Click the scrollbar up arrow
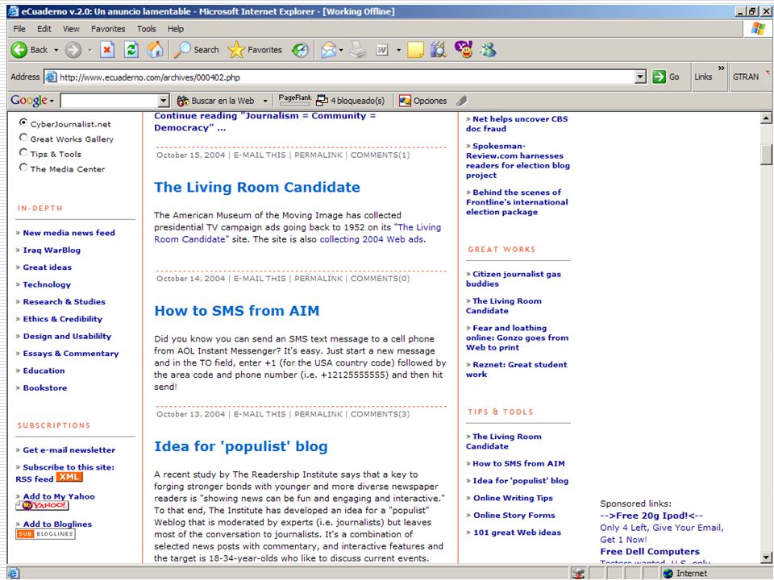Screen dimensions: 774x580 pos(766,118)
